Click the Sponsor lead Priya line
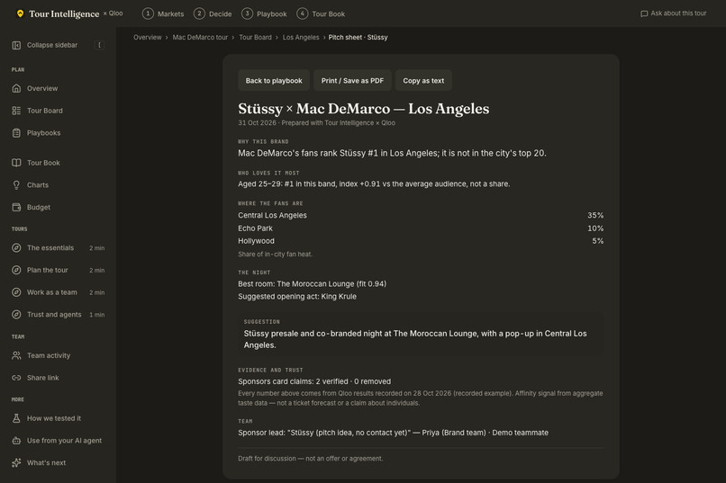The width and height of the screenshot is (726, 483). [393, 433]
